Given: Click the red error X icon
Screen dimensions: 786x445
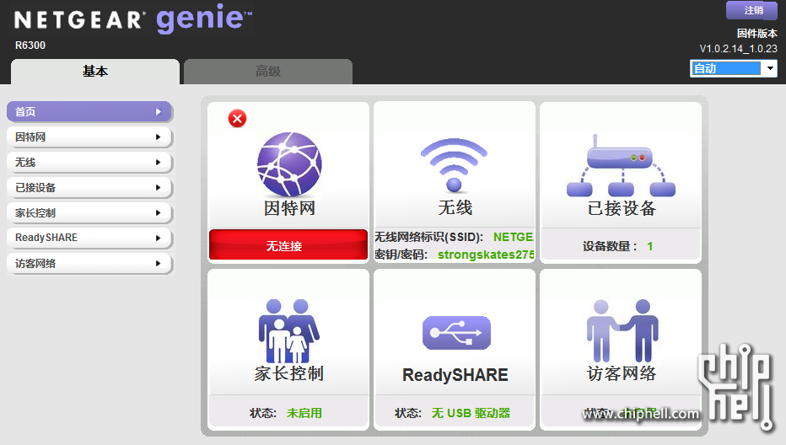Looking at the screenshot, I should coord(237,119).
